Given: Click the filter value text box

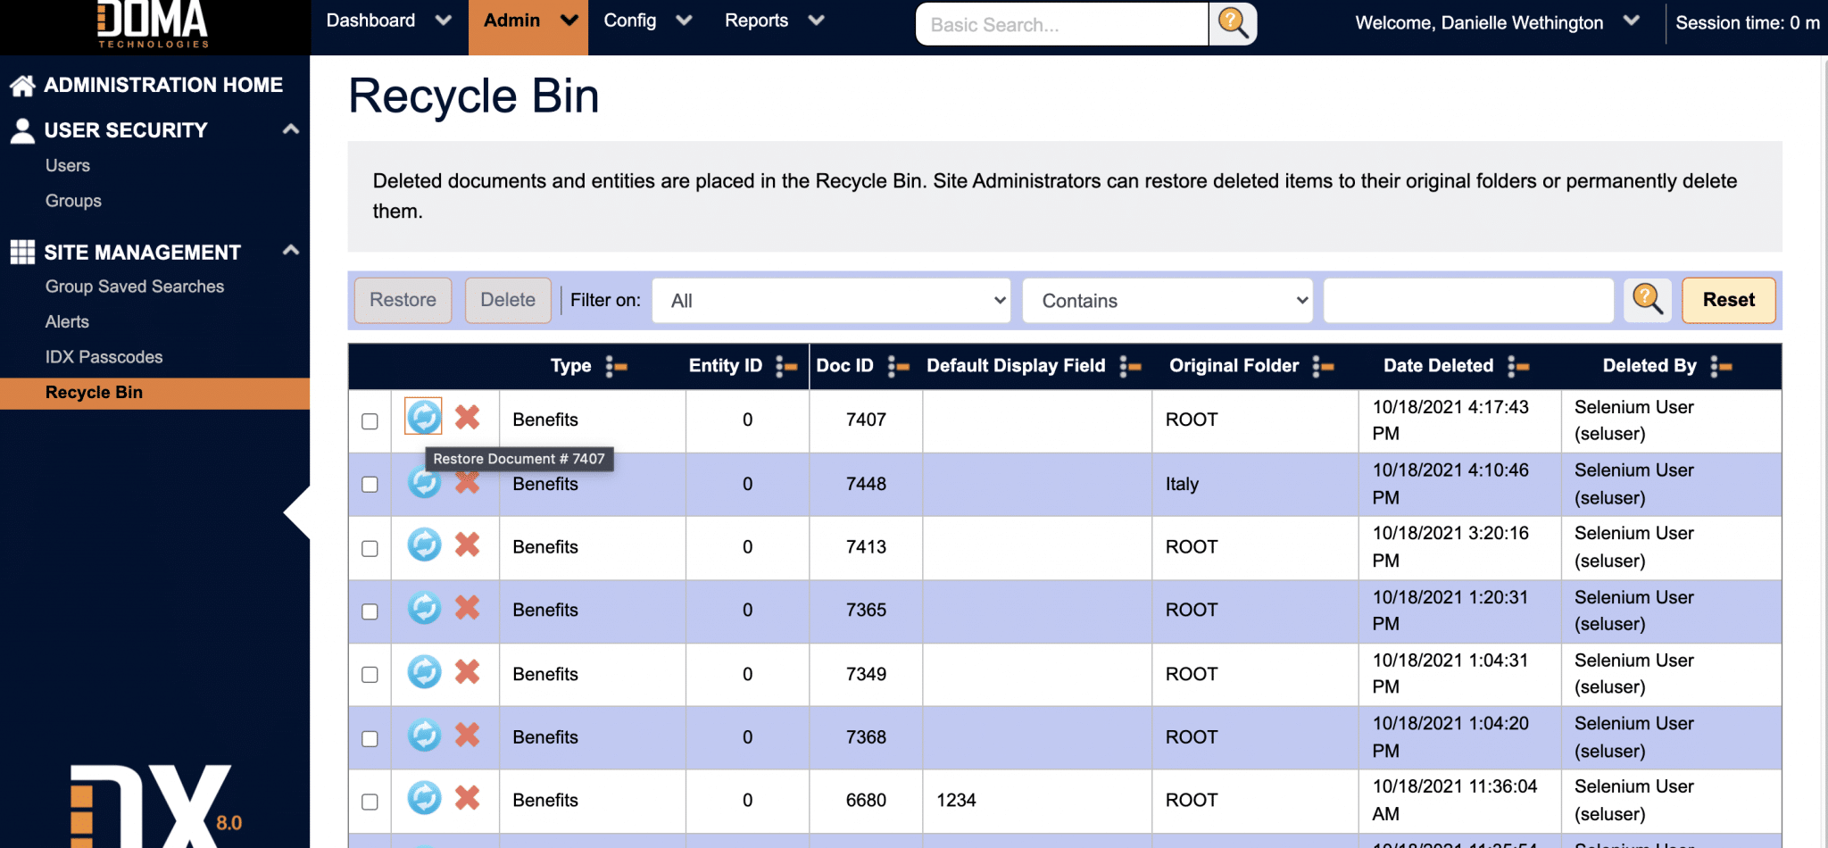Looking at the screenshot, I should coord(1468,301).
